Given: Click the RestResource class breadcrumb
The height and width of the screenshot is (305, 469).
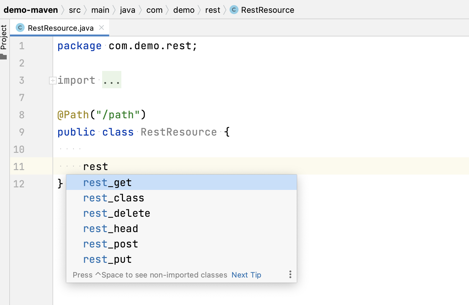Looking at the screenshot, I should coord(267,10).
